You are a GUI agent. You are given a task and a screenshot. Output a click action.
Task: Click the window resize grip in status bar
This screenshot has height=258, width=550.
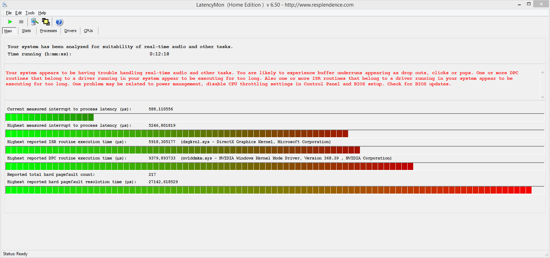coord(547,255)
